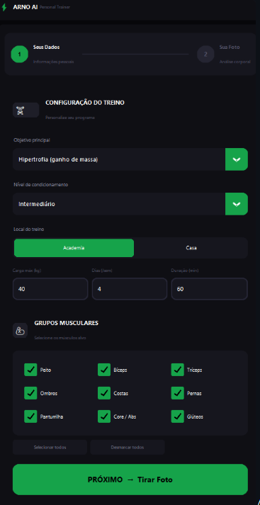Select the step 2 circle indicator
This screenshot has width=260, height=505.
pos(205,54)
